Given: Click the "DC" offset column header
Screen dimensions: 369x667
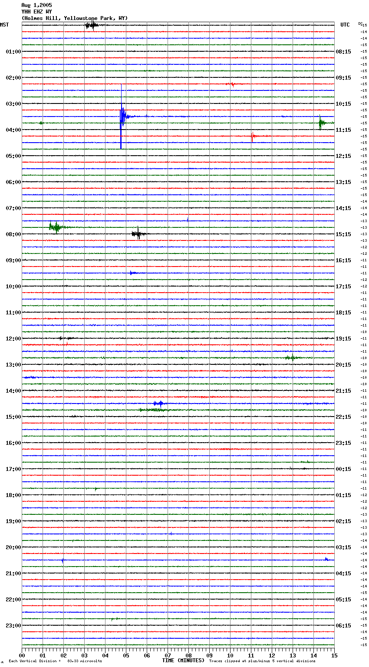Looking at the screenshot, I should click(x=360, y=23).
